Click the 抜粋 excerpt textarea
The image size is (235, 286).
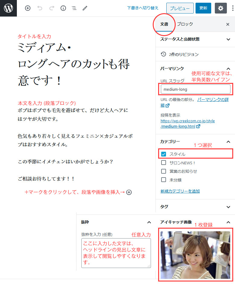point(116,253)
